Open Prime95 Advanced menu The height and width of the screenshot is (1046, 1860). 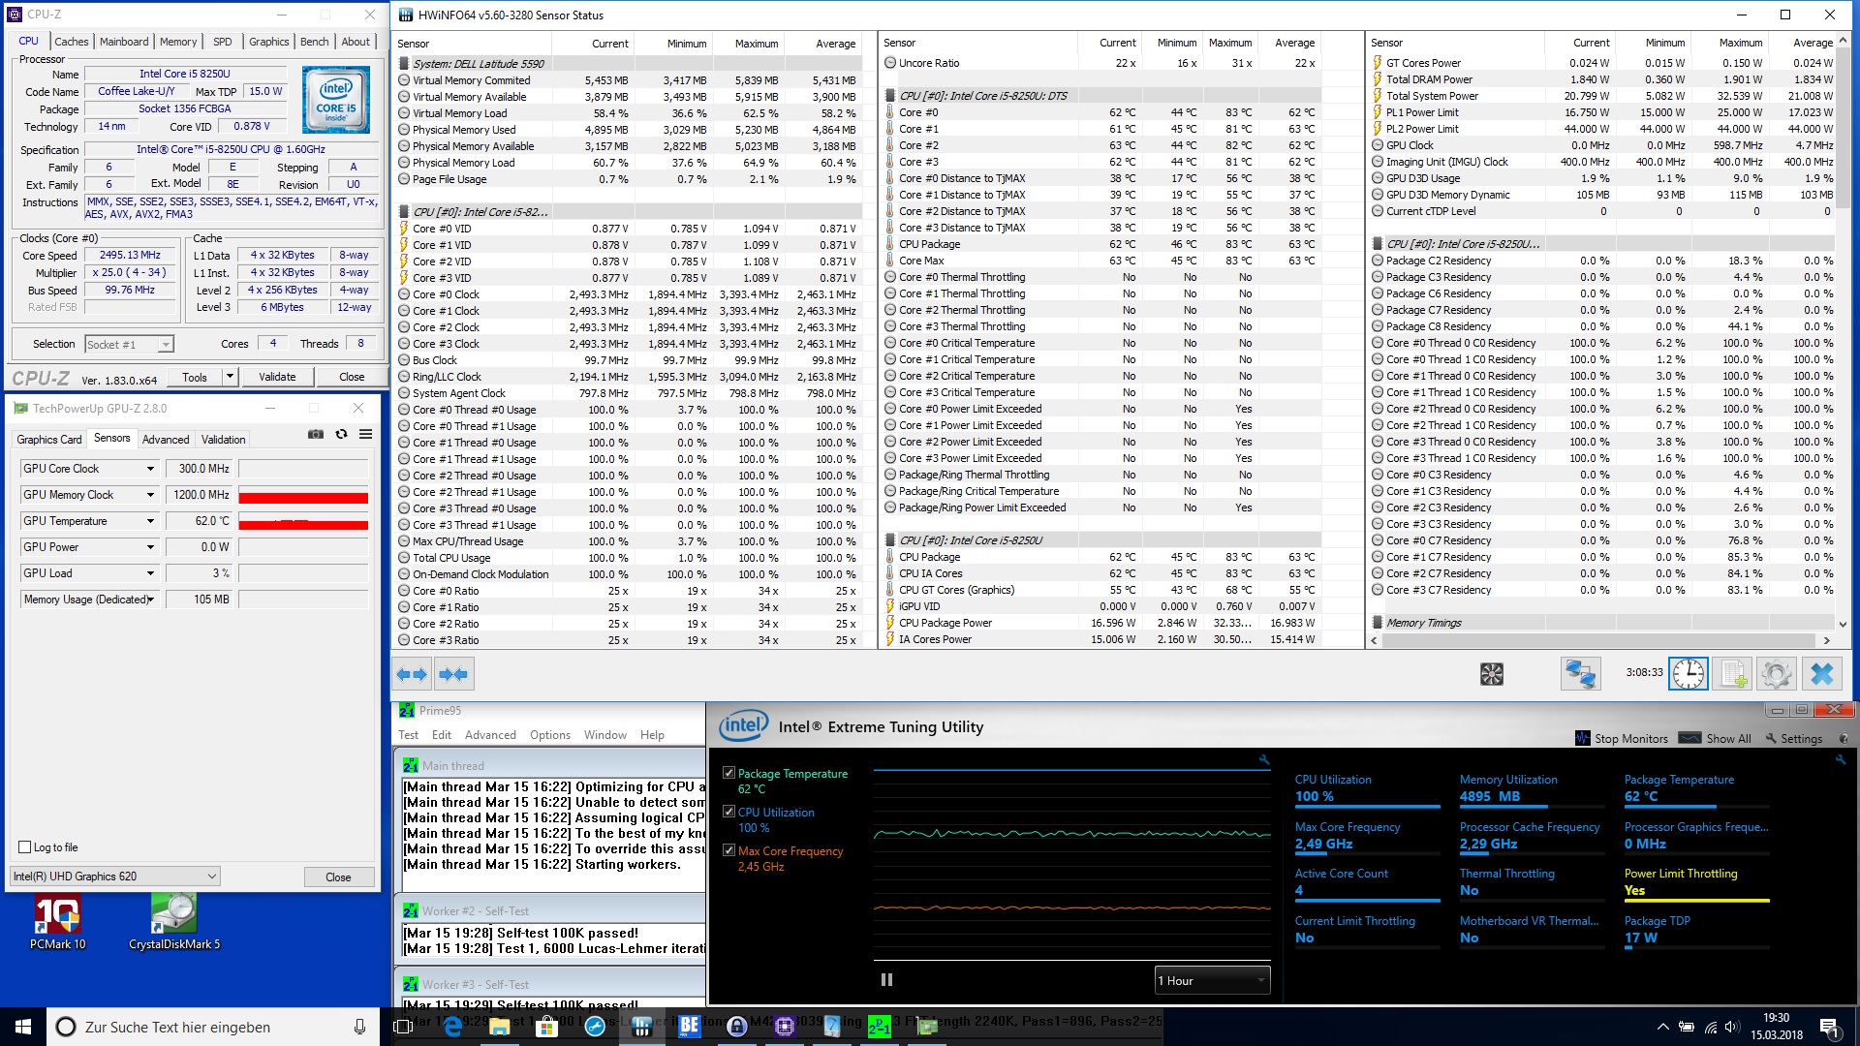pos(490,735)
